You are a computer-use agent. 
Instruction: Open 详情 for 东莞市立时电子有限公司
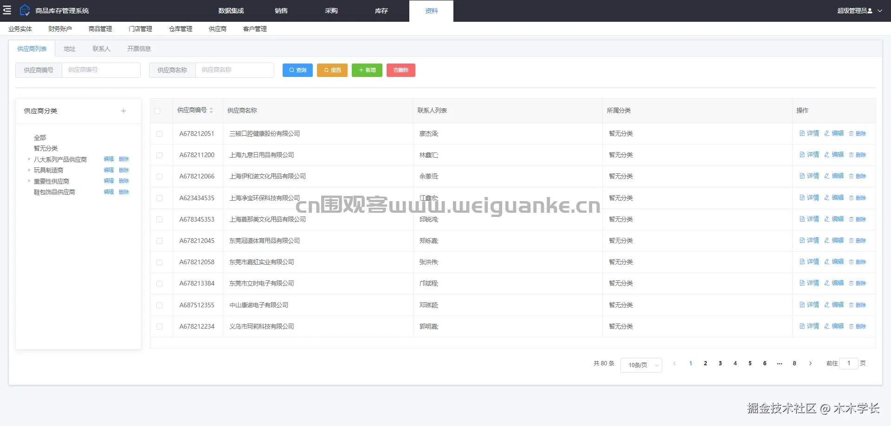point(809,283)
